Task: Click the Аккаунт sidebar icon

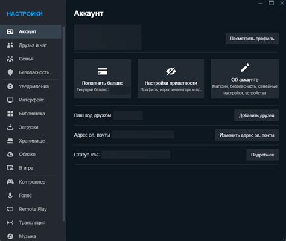Action: pyautogui.click(x=10, y=31)
